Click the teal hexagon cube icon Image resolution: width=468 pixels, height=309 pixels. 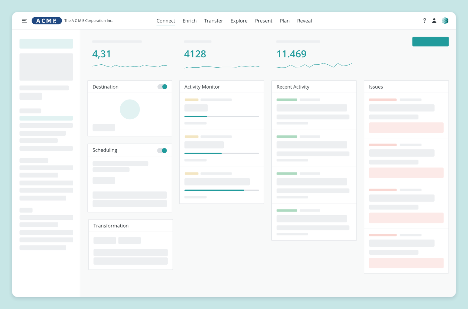[445, 21]
